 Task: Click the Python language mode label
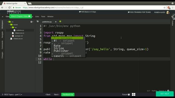click(x=154, y=91)
